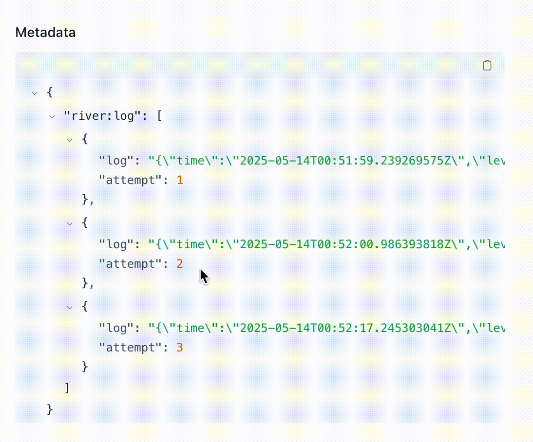The width and height of the screenshot is (533, 442).
Task: Click the log string timestamped 00:52:00
Action: [325, 244]
